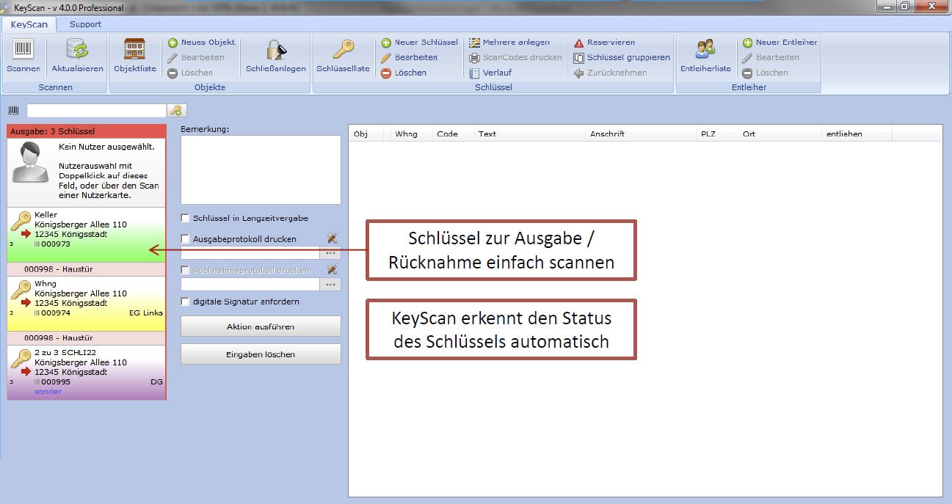The width and height of the screenshot is (952, 504).
Task: Switch to the Support ribbon tab
Action: pos(85,24)
